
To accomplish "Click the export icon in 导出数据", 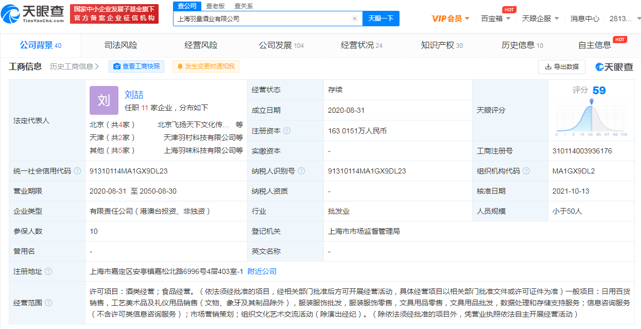I will click(547, 66).
